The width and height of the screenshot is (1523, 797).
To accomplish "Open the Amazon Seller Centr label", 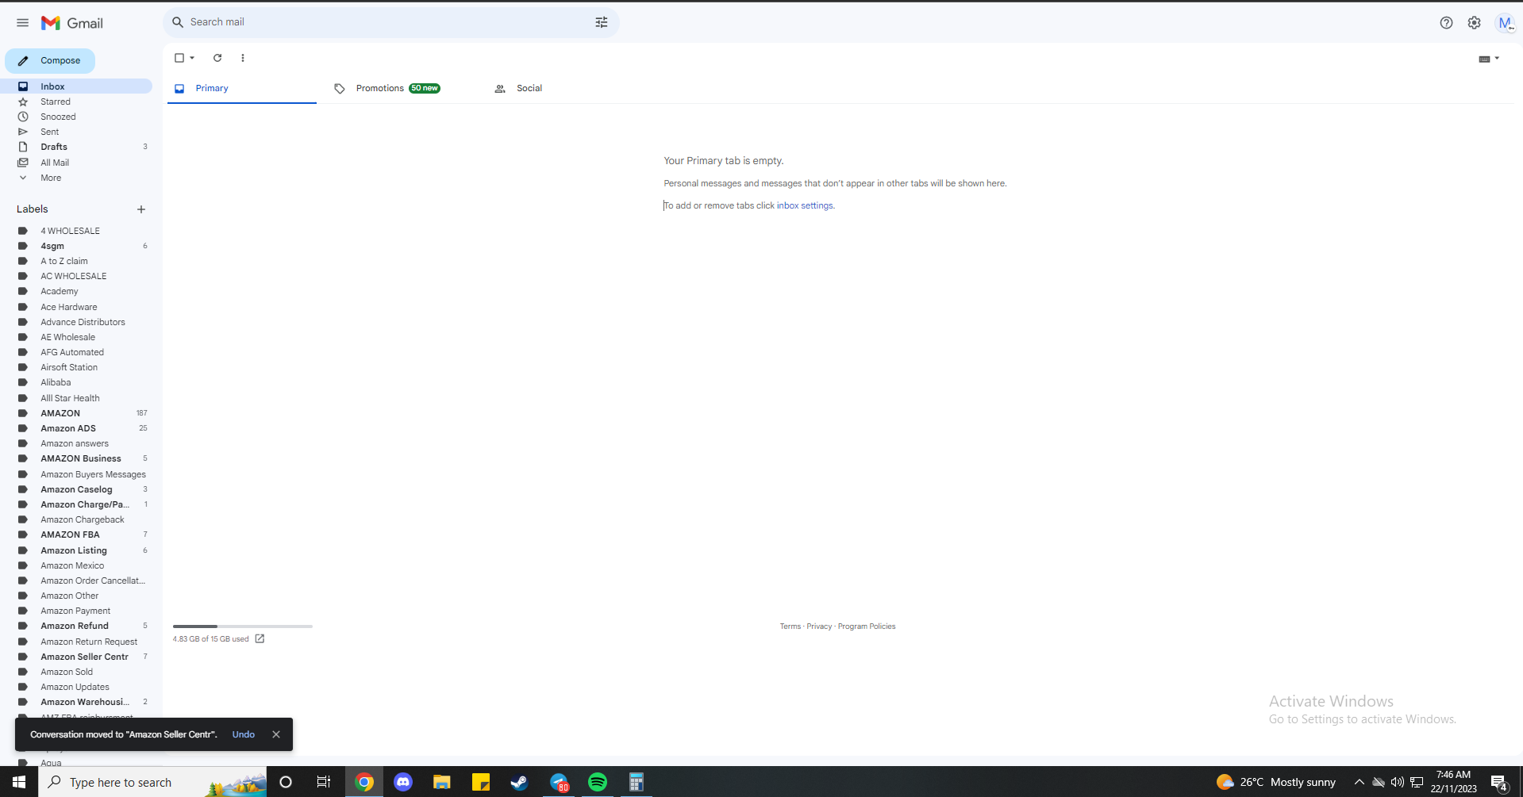I will click(x=76, y=657).
